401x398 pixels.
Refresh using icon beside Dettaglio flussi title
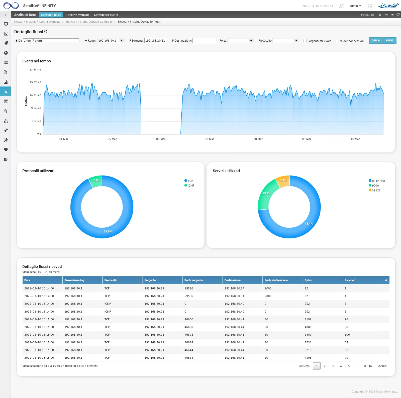46,32
